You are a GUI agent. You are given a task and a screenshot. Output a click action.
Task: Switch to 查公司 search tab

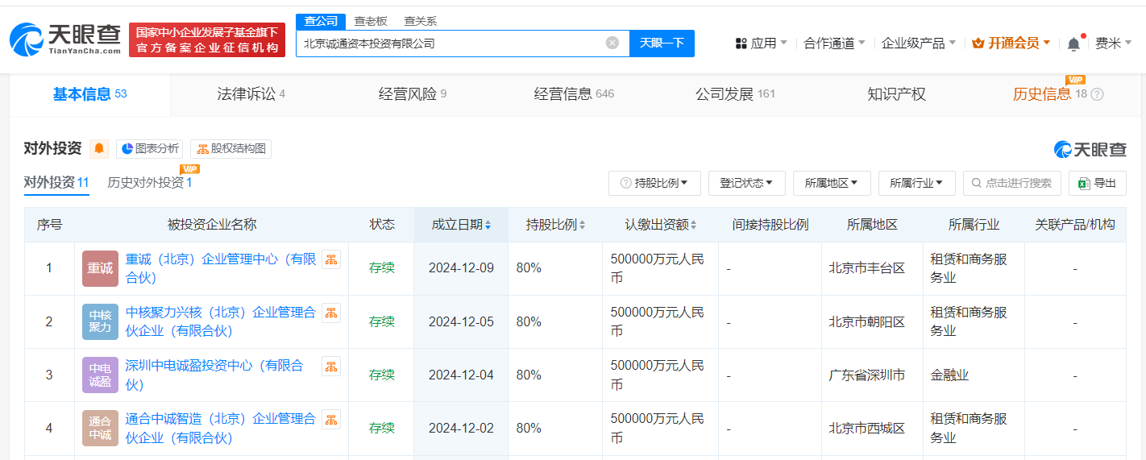[x=321, y=21]
